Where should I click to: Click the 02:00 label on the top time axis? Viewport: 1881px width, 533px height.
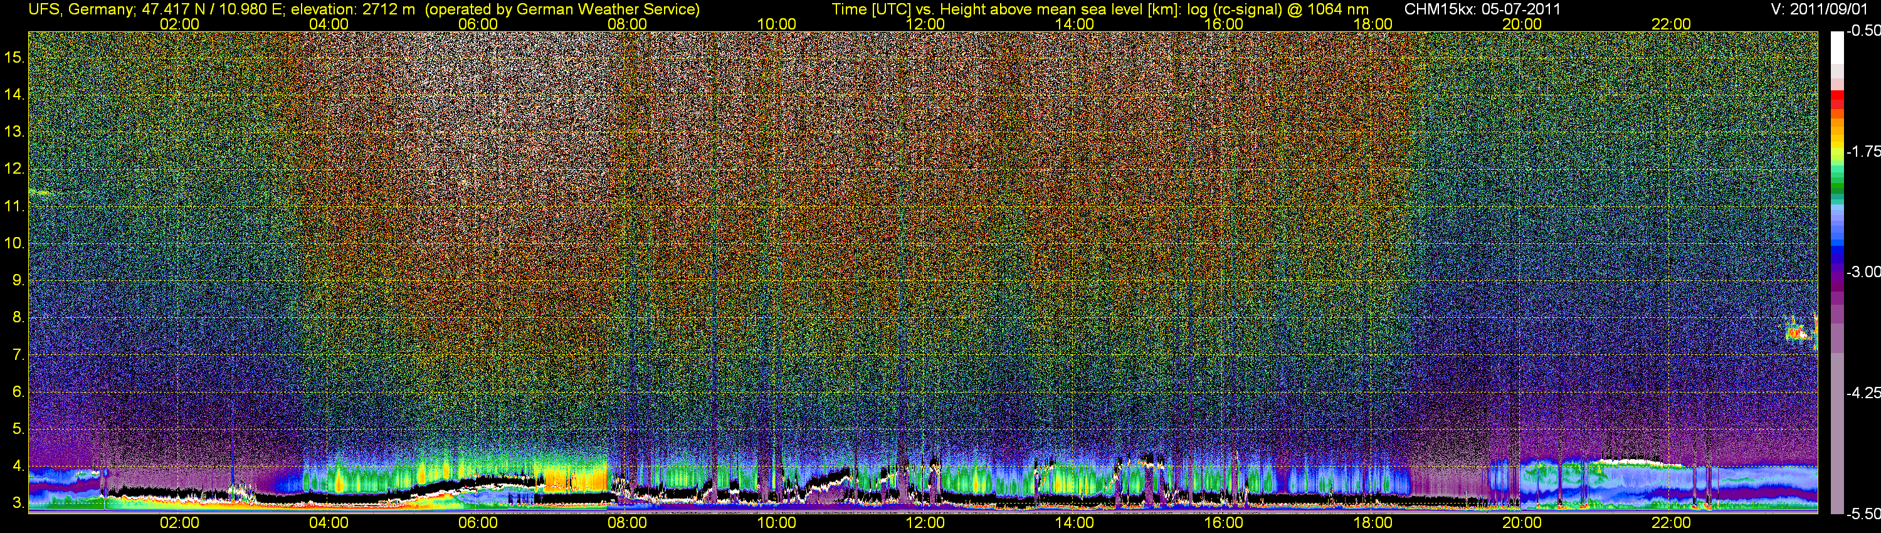coord(179,24)
